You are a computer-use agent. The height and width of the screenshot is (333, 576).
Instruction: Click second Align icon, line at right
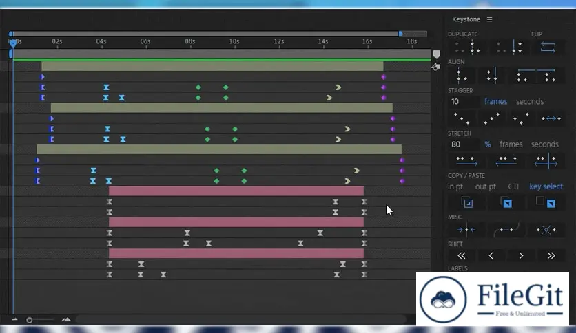493,75
